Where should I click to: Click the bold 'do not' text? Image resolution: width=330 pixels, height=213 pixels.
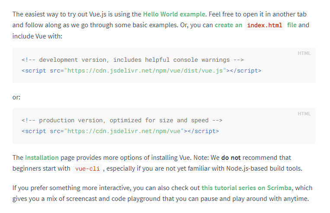coord(231,158)
